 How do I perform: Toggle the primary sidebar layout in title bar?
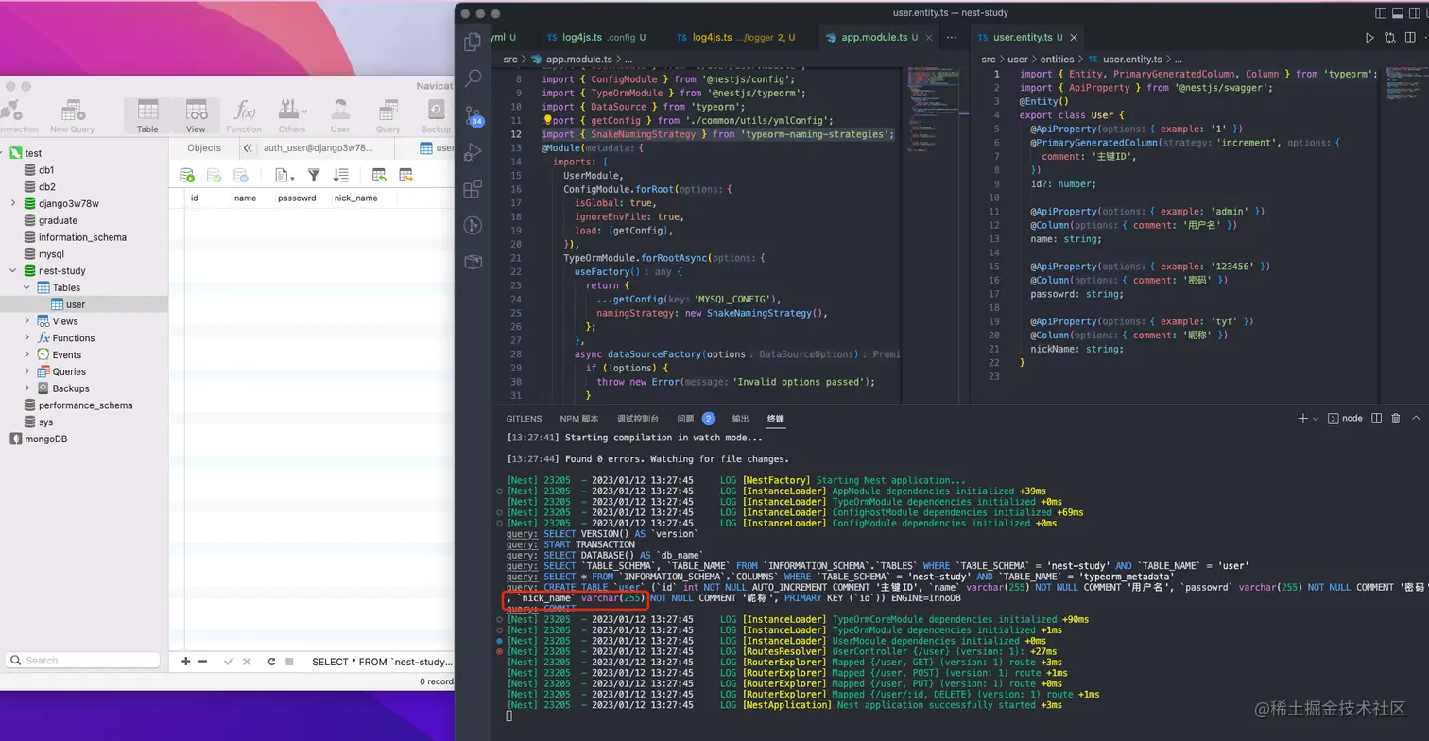(1381, 13)
